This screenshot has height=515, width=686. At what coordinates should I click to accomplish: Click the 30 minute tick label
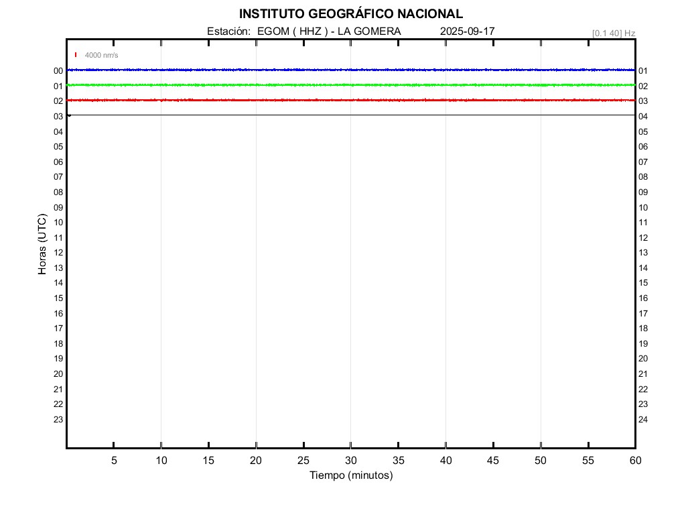pyautogui.click(x=351, y=460)
